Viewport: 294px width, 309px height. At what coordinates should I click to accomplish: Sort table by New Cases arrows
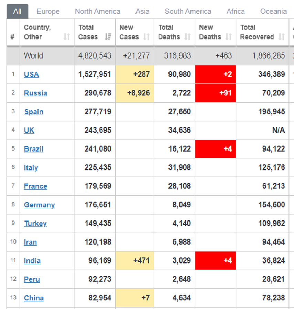click(x=147, y=37)
